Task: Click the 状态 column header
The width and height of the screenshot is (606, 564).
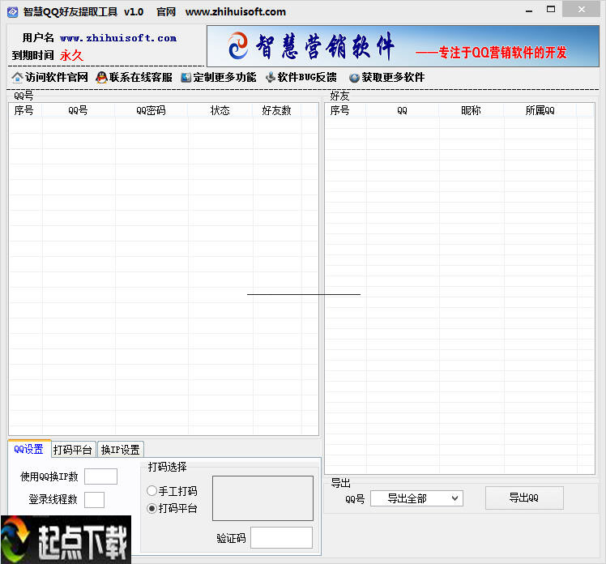Action: pyautogui.click(x=220, y=110)
